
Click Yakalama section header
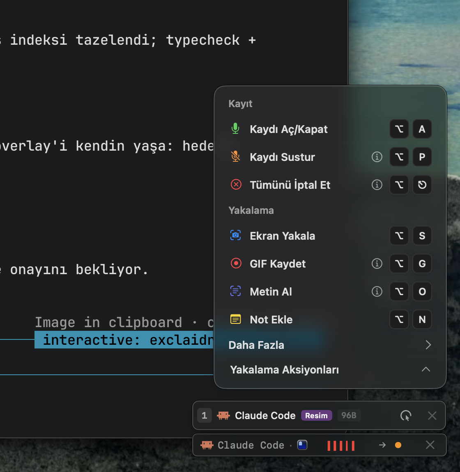click(251, 210)
